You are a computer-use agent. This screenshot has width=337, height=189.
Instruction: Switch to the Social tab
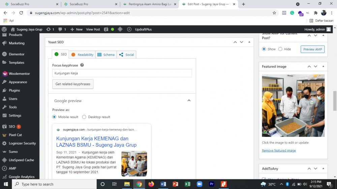click(x=126, y=55)
